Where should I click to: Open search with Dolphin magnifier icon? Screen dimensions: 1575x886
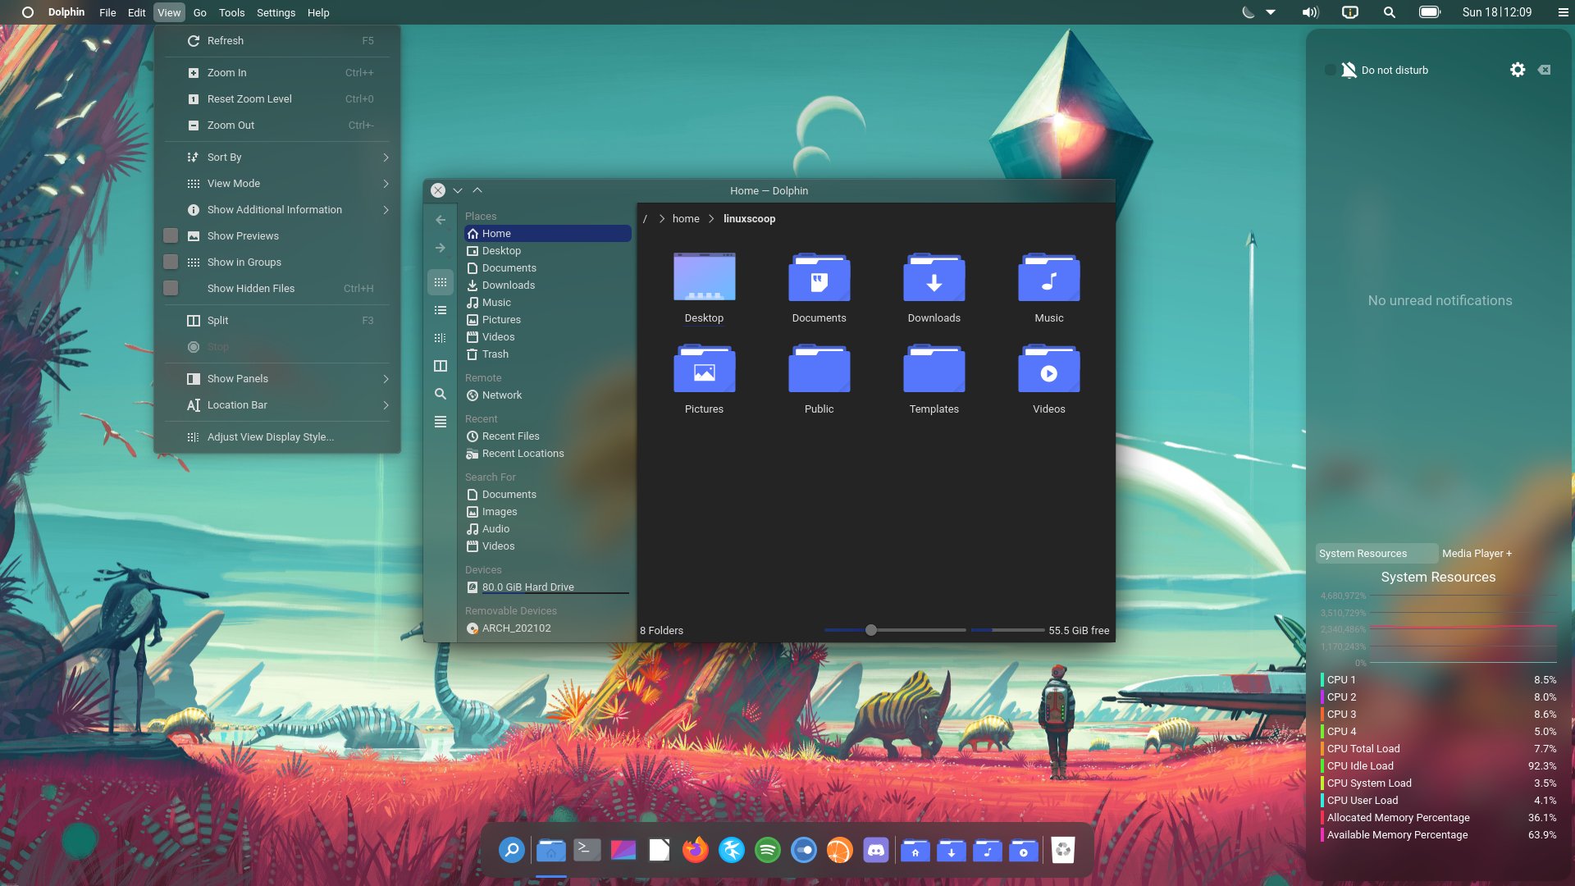[x=441, y=394]
